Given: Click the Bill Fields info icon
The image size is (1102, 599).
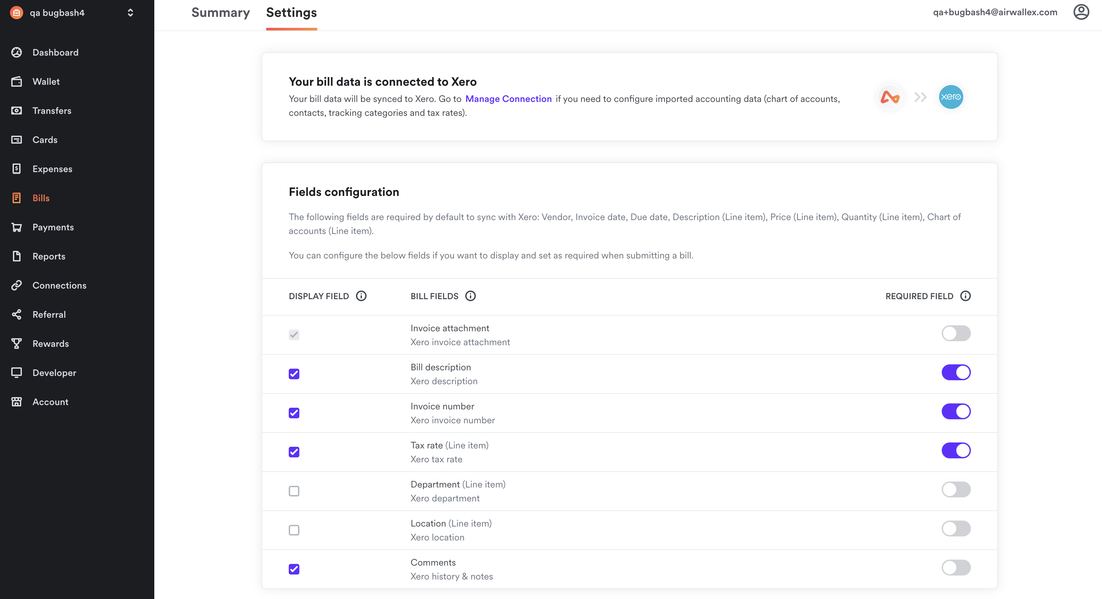Looking at the screenshot, I should [x=470, y=296].
